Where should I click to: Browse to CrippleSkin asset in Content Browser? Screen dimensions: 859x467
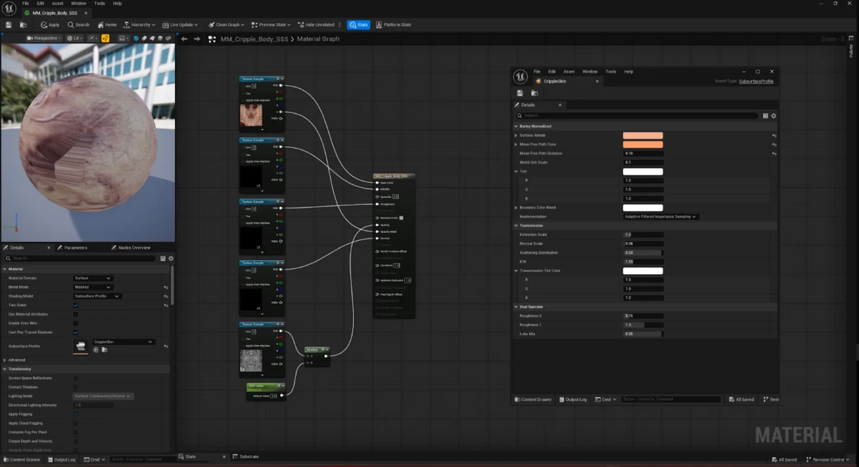pos(105,350)
